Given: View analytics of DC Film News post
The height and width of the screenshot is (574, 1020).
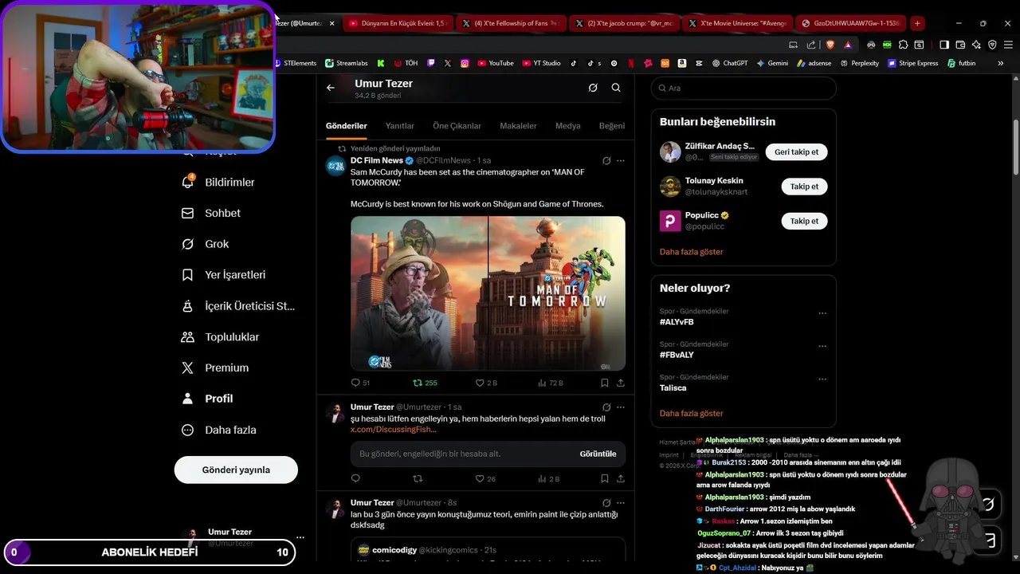Looking at the screenshot, I should [x=551, y=383].
